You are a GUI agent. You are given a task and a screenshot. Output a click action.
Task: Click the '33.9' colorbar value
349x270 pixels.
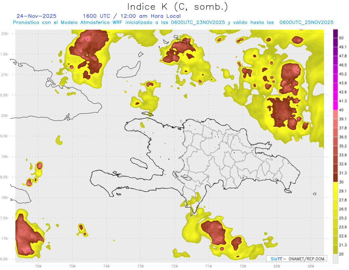[343, 155]
